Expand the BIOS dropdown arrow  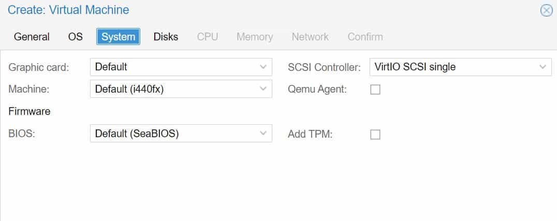pos(263,133)
